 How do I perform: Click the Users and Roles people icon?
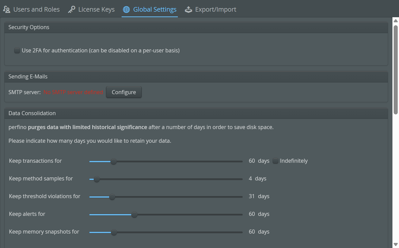(7, 10)
